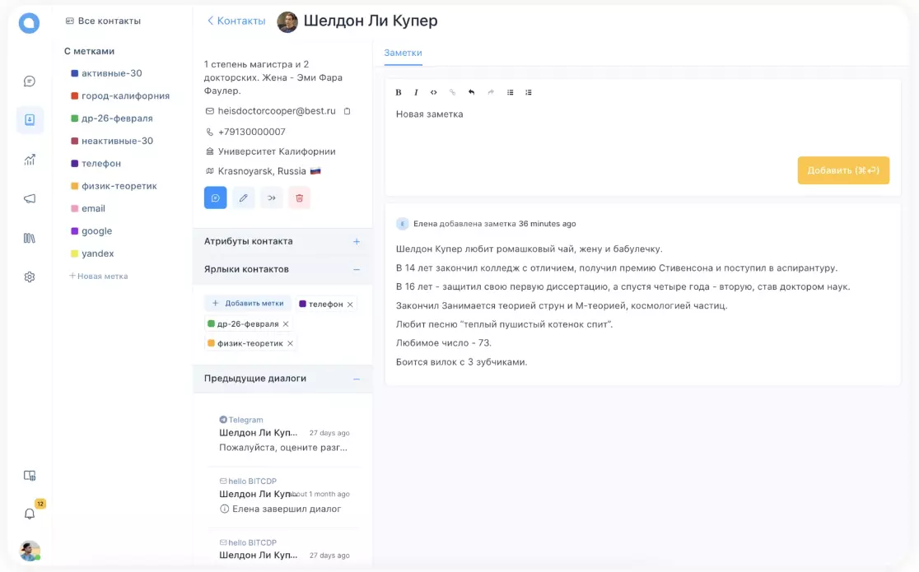Select the contacts icon in sidebar

click(30, 119)
